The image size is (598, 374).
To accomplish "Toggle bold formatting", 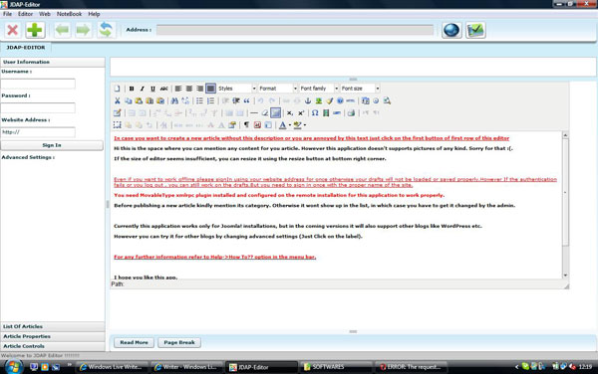I will [x=132, y=89].
